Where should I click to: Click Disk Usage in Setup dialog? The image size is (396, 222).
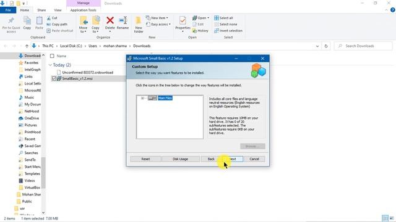pyautogui.click(x=180, y=159)
